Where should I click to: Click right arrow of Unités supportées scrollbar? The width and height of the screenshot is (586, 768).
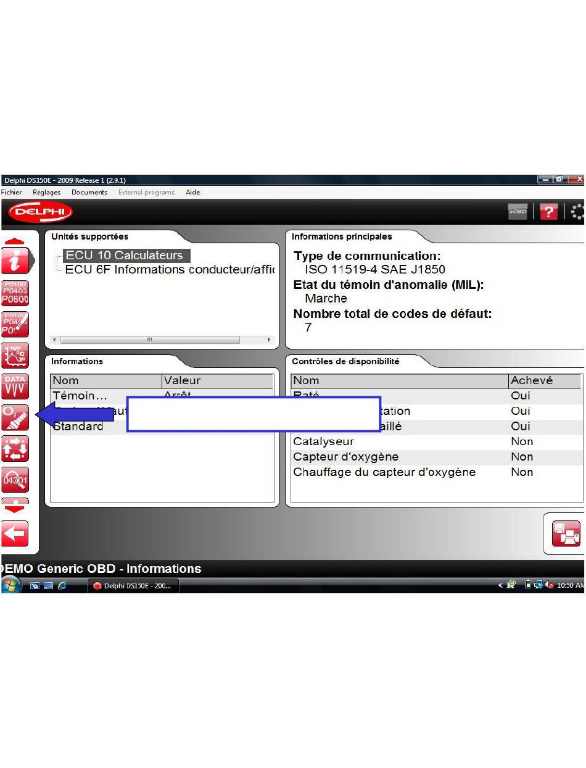(269, 340)
